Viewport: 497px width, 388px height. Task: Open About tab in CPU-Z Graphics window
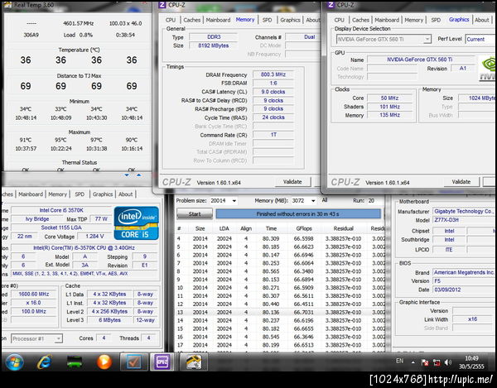pyautogui.click(x=482, y=20)
